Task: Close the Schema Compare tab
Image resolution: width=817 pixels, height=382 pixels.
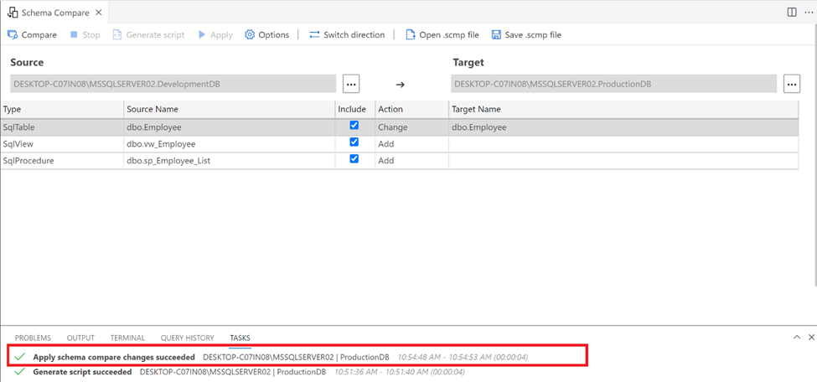Action: pyautogui.click(x=99, y=13)
